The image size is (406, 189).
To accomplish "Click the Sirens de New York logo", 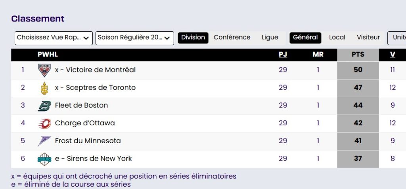I will [x=44, y=159].
